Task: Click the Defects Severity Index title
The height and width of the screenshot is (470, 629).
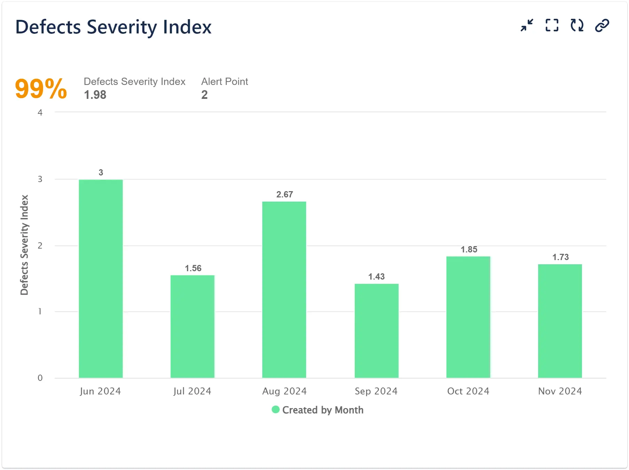Action: pyautogui.click(x=113, y=27)
